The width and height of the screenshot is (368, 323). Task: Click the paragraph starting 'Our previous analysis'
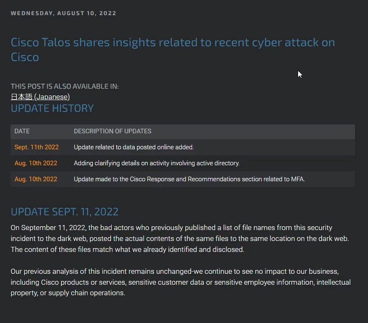(x=181, y=282)
